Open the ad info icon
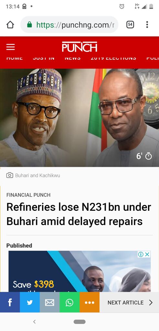 pos(141,254)
